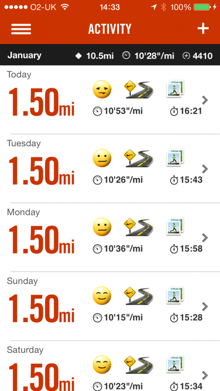Screen dimensions: 220x391
Task: Tap the smirking emoji on Today's run
Action: [102, 89]
